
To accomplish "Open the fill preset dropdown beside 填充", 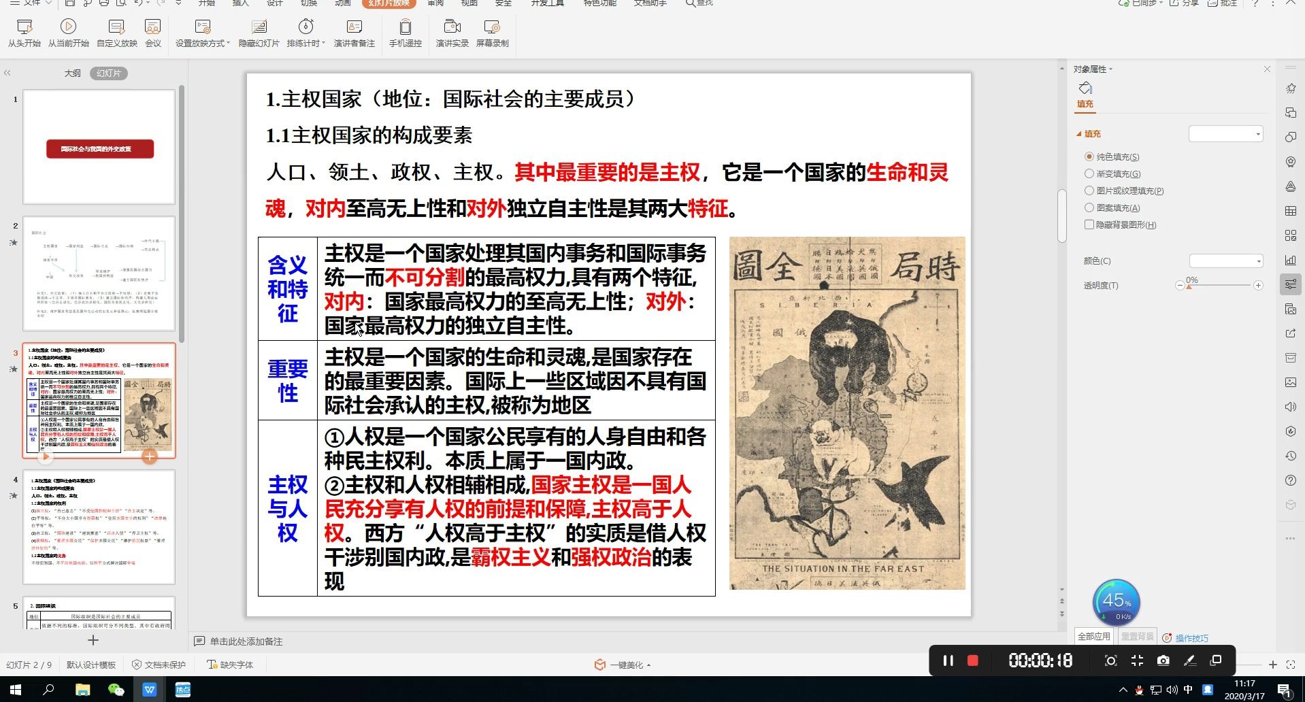I will click(1226, 134).
